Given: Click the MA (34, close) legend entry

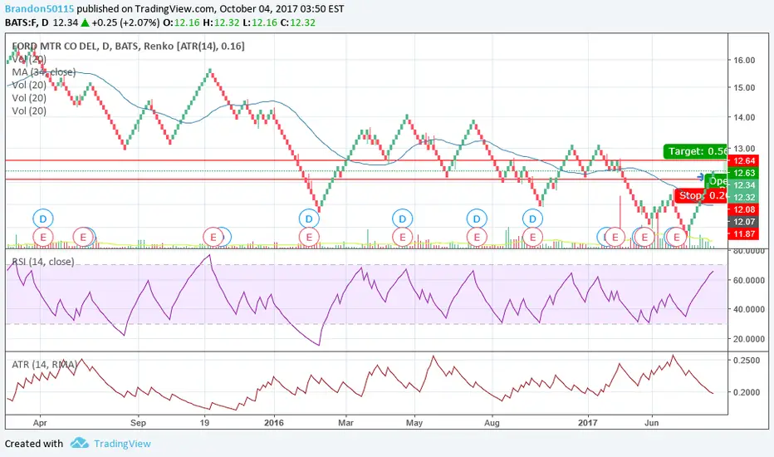Looking at the screenshot, I should coord(44,72).
